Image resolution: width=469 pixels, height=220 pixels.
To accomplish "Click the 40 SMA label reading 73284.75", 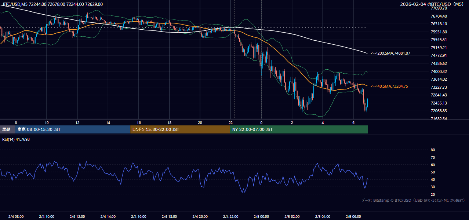I will (389, 86).
